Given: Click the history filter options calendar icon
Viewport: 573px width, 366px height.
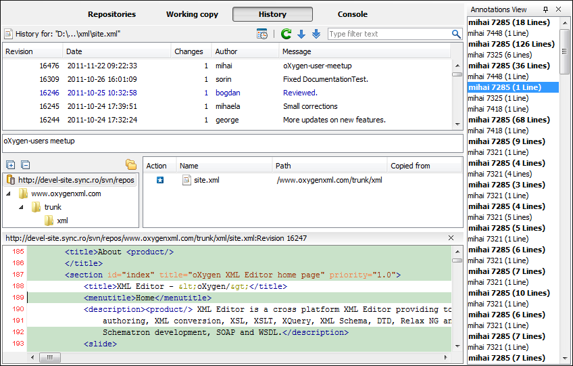Looking at the screenshot, I should pyautogui.click(x=262, y=34).
